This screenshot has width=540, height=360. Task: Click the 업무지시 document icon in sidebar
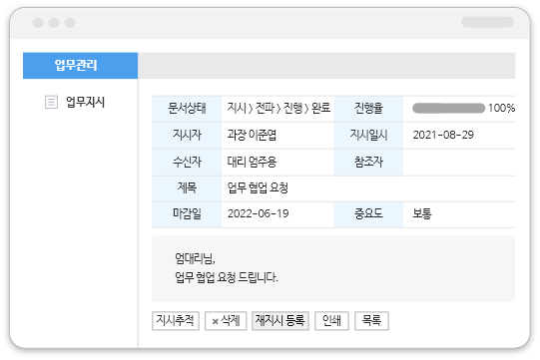tap(51, 103)
